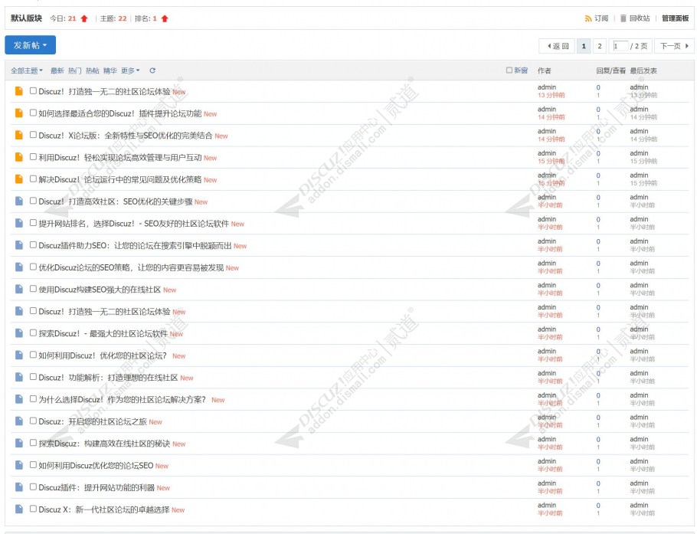This screenshot has width=697, height=534.
Task: Click current page 1 in pagination
Action: (584, 46)
